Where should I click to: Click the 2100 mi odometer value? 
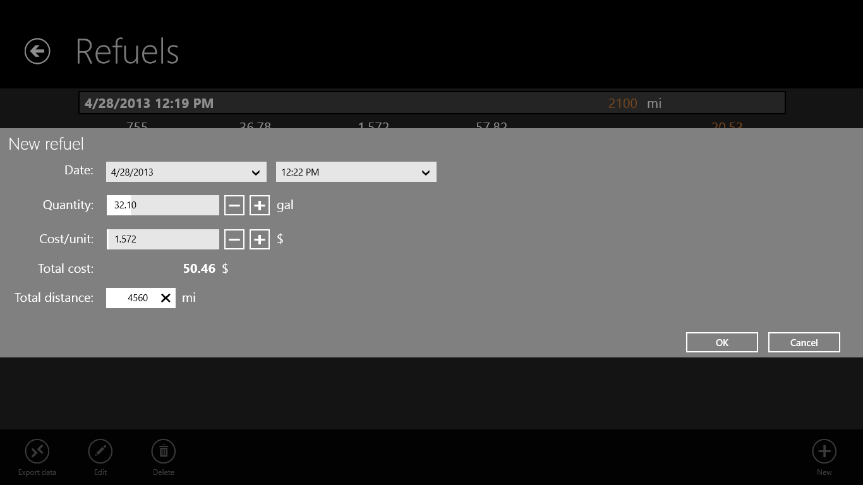pyautogui.click(x=634, y=104)
